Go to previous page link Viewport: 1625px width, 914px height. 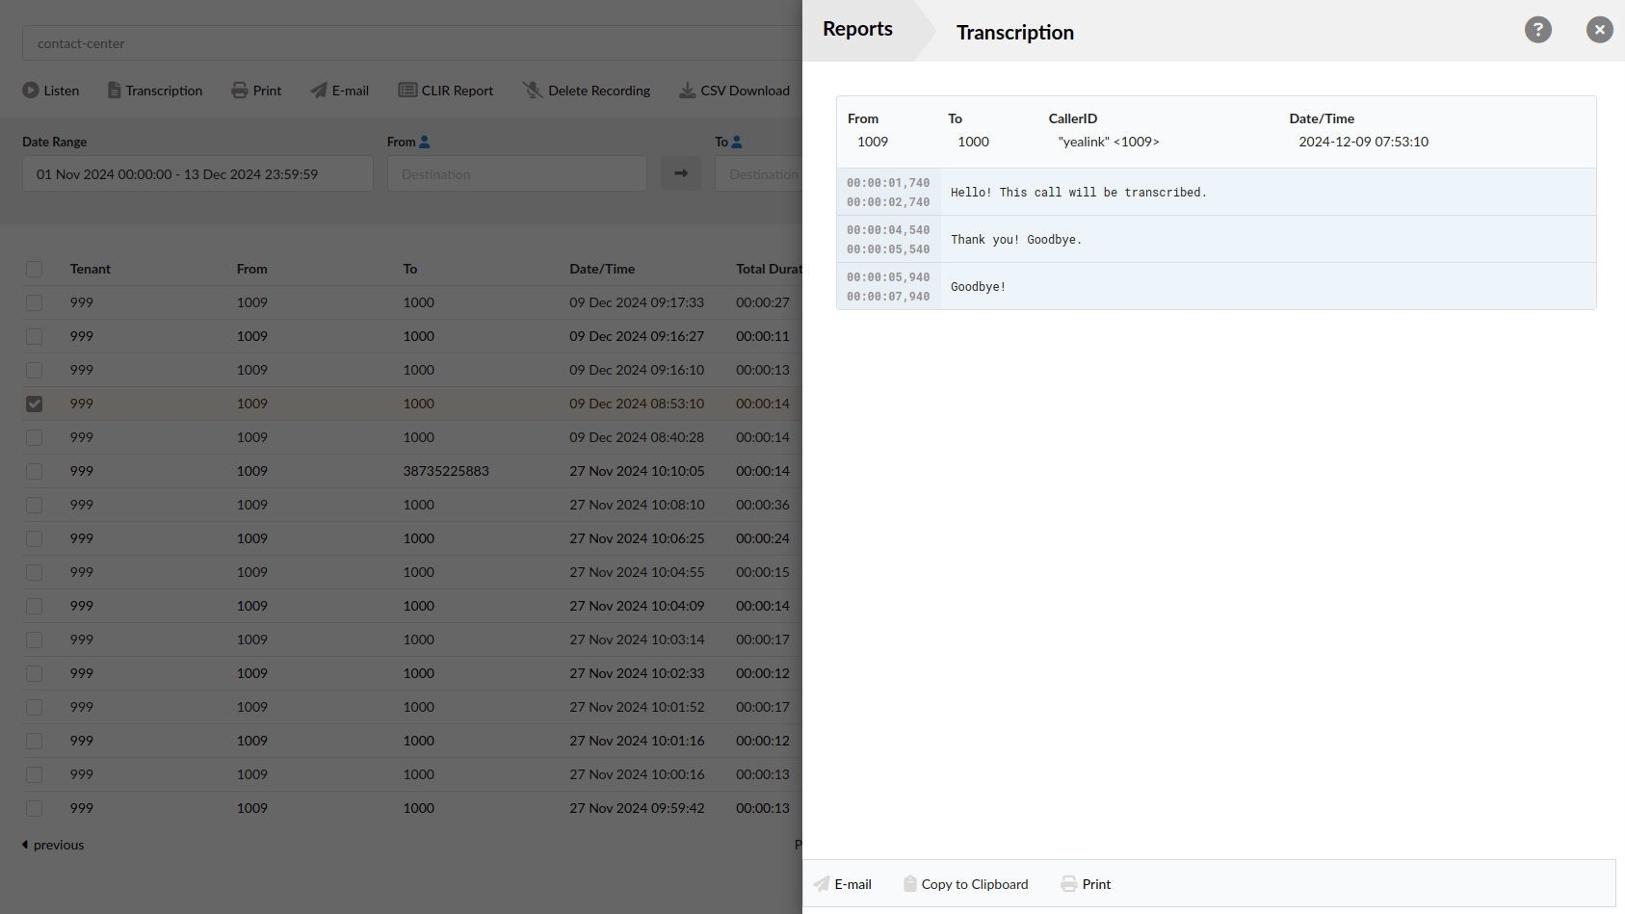point(53,845)
